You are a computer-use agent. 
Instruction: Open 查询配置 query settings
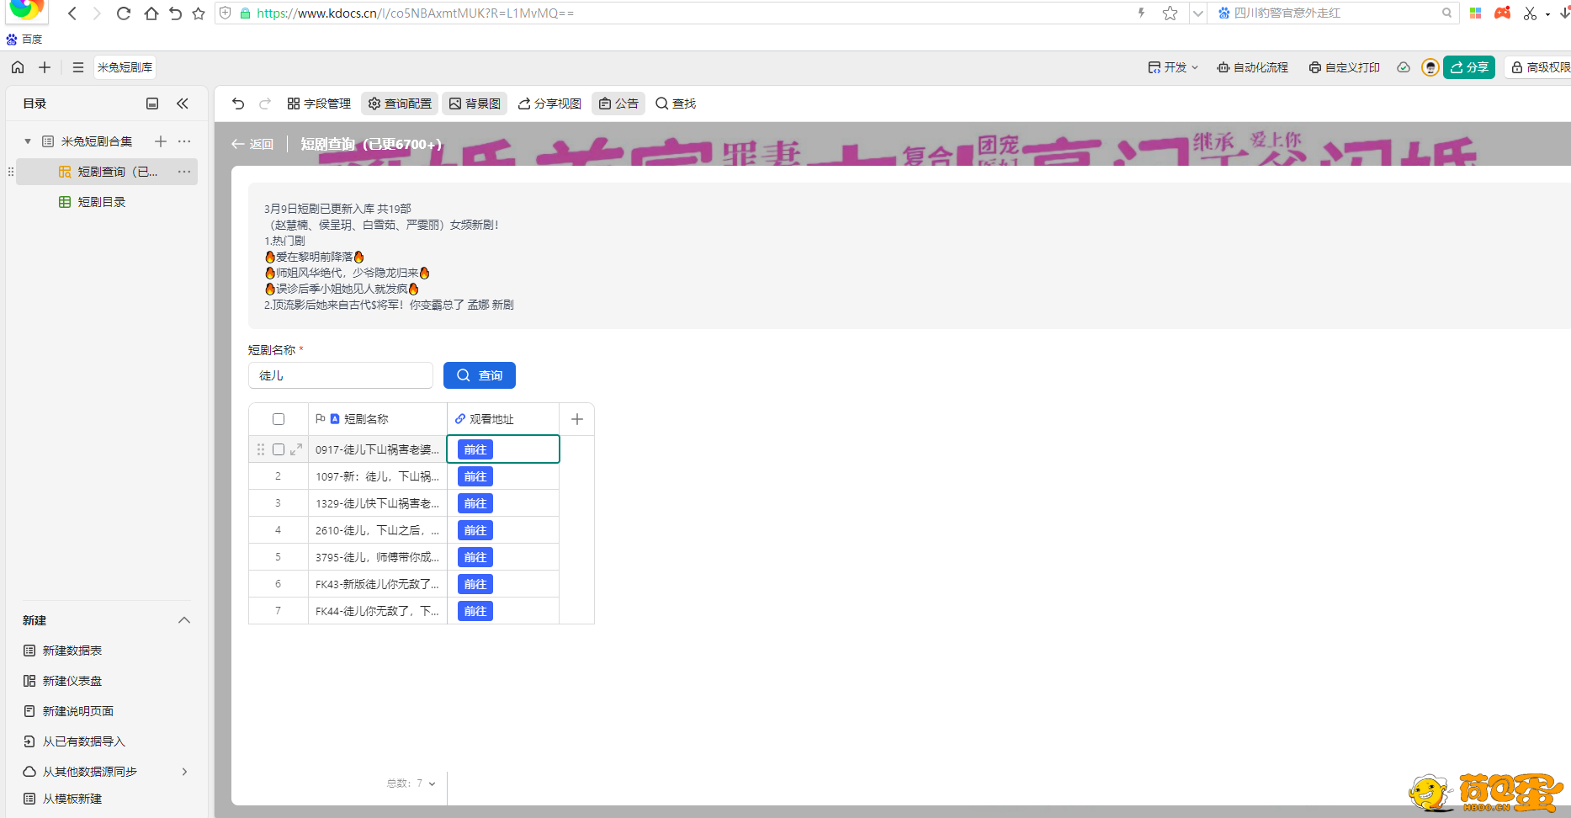point(400,104)
